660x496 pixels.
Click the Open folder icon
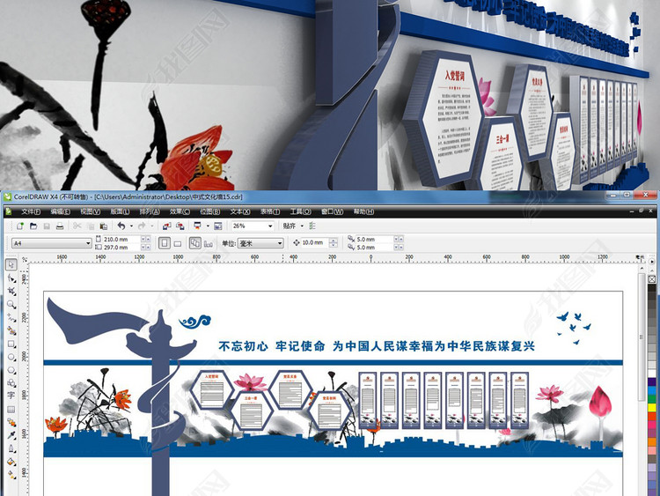click(33, 226)
